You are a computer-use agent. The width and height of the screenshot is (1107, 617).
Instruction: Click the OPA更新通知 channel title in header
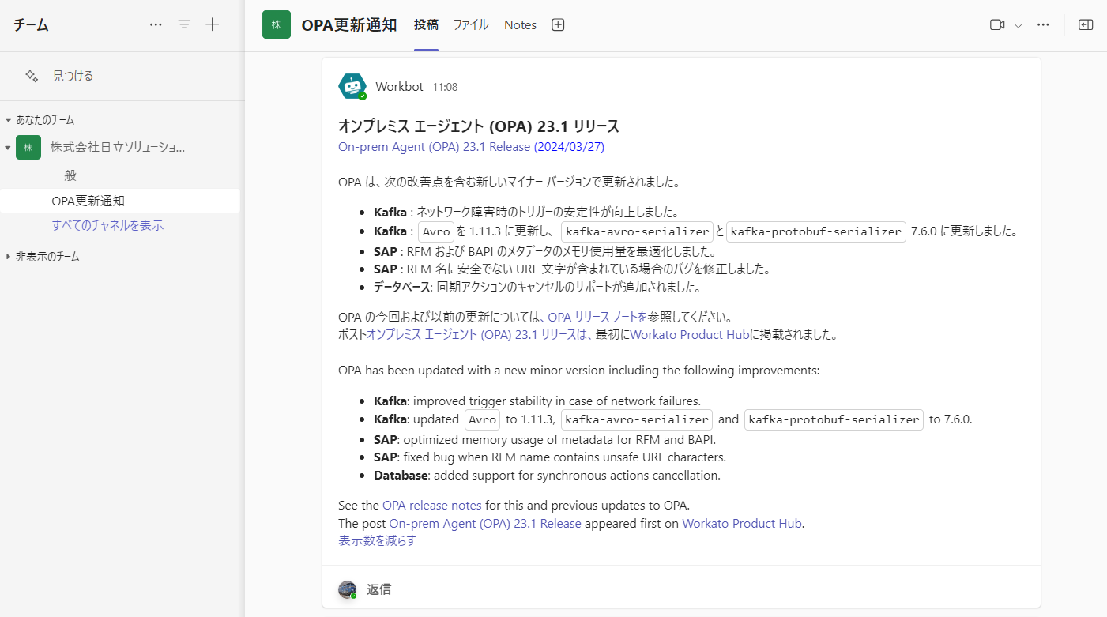(349, 24)
